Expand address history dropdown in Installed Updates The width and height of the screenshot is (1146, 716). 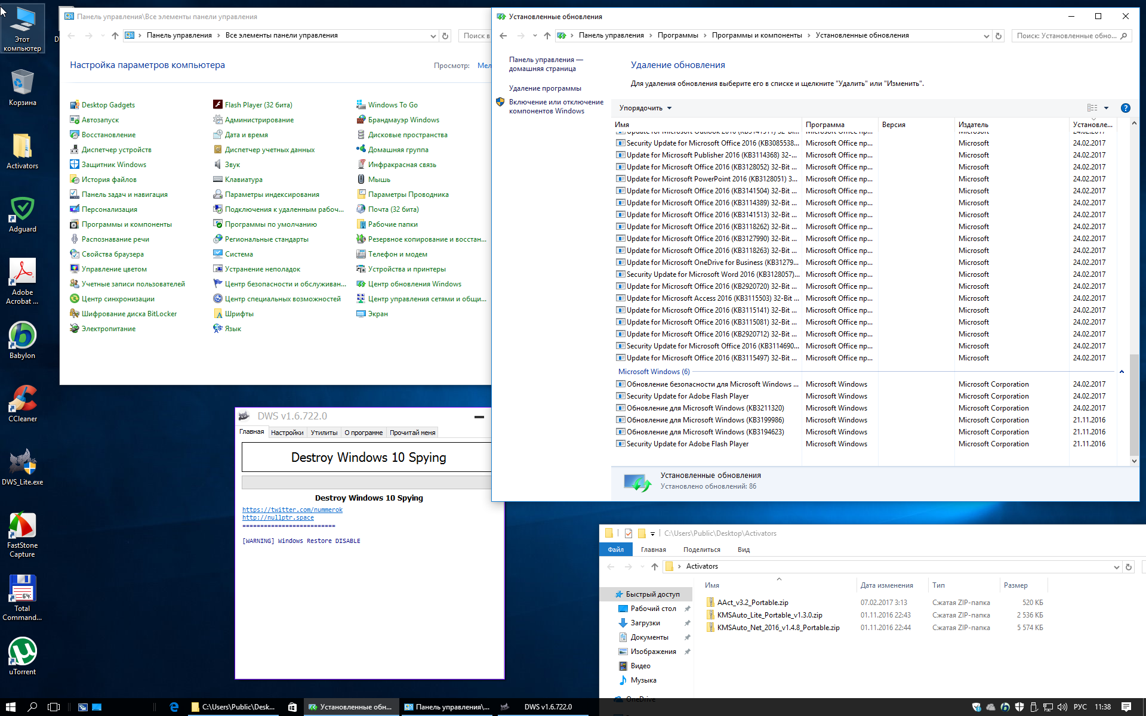tap(986, 36)
